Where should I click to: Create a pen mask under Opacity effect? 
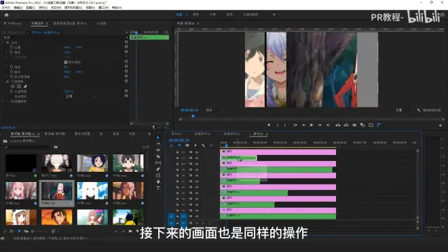point(25,86)
